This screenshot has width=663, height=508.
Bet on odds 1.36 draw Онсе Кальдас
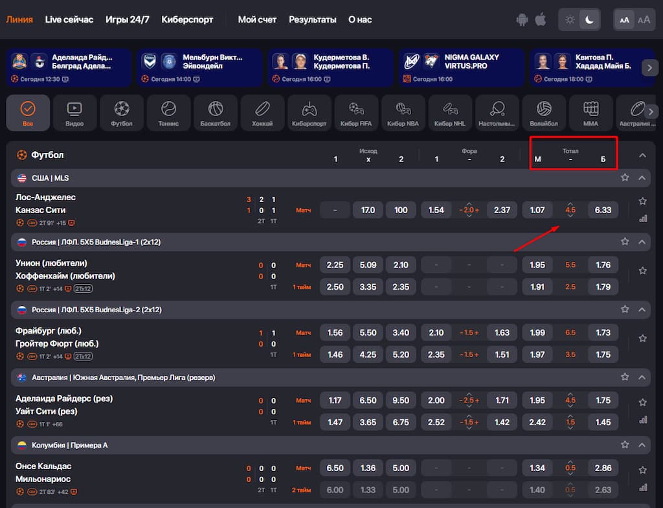coord(368,468)
